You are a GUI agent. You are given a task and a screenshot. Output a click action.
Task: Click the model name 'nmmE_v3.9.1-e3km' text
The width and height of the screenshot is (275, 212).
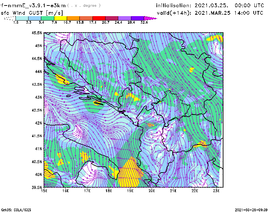(x=37, y=5)
